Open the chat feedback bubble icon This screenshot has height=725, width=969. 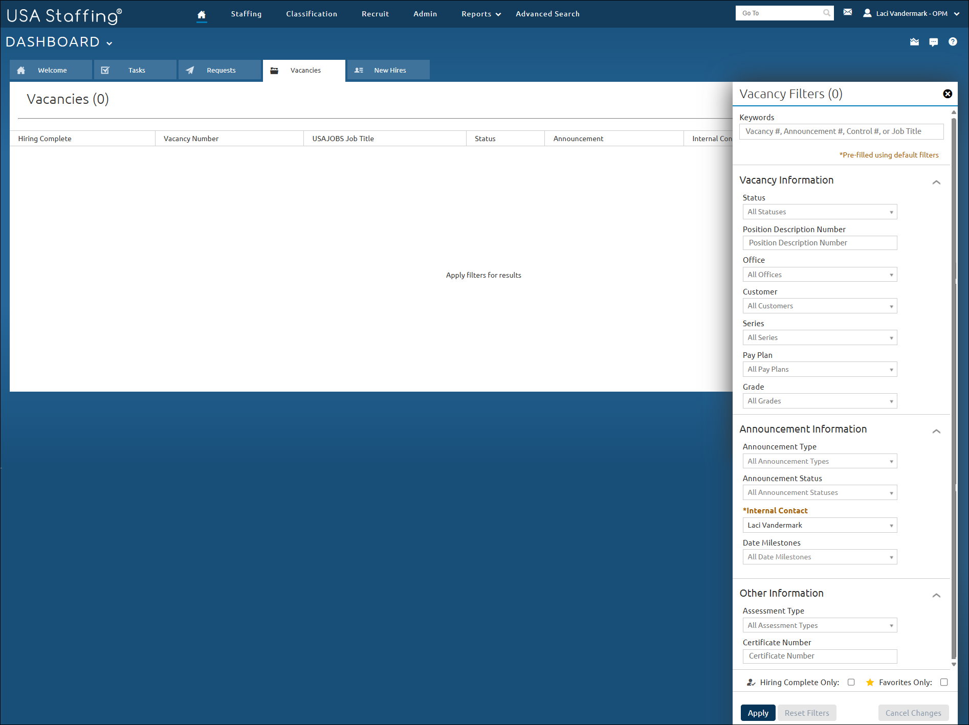(934, 42)
